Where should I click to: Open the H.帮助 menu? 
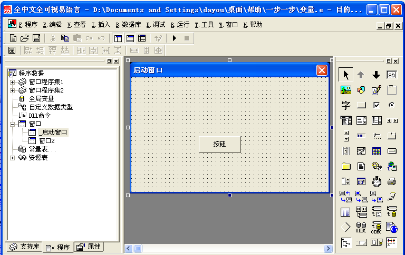coord(253,25)
